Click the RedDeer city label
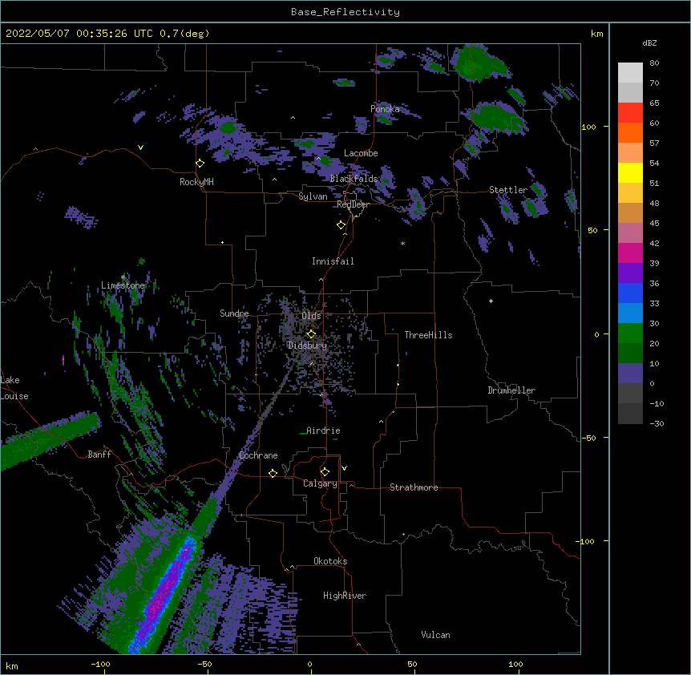691x675 pixels. coord(353,204)
